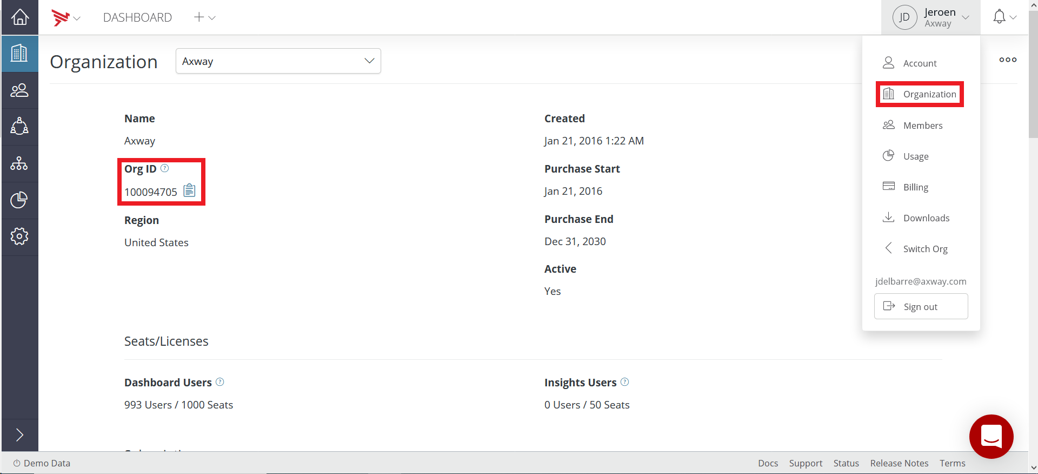1038x474 pixels.
Task: Open the Terms footer link
Action: pos(952,463)
